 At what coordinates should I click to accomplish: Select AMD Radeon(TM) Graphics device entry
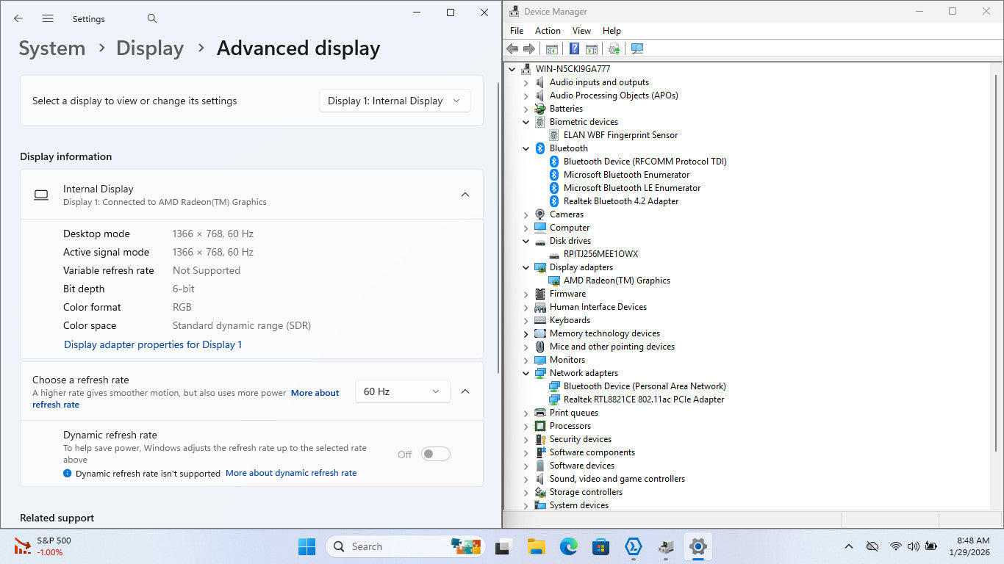coord(617,281)
